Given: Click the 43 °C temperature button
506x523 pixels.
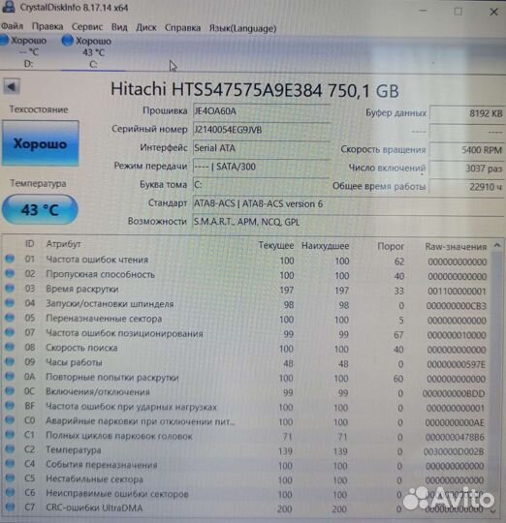Looking at the screenshot, I should [x=40, y=210].
